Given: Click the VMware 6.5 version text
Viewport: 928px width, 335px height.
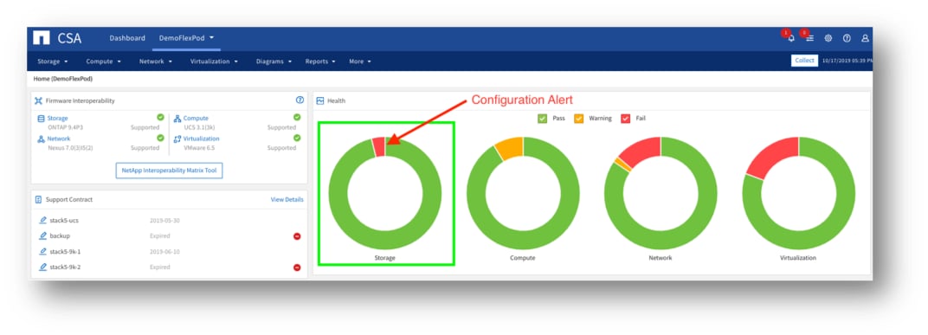Looking at the screenshot, I should coord(199,148).
